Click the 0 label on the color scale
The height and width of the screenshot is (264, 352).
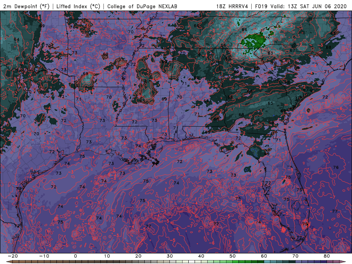(75, 256)
